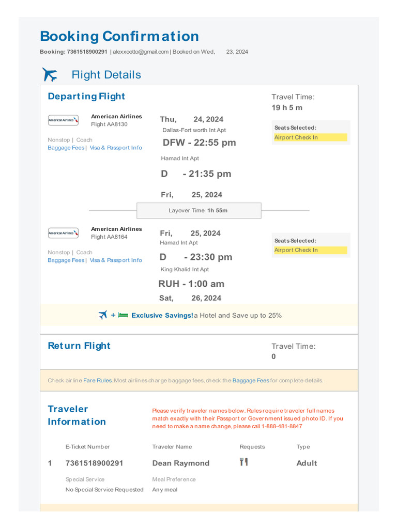Open Baggage Fees link in the fare notice

[251, 381]
